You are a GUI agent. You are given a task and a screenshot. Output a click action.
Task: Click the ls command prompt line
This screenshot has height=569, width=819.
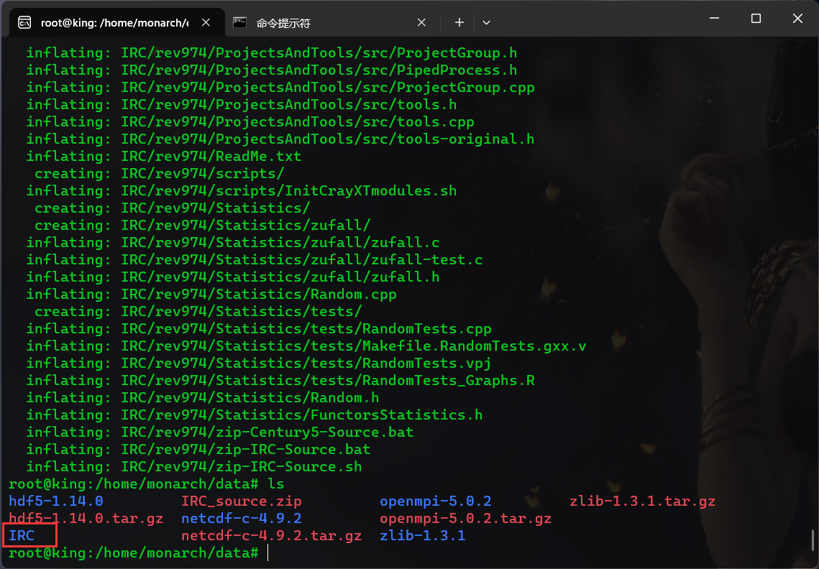coord(146,484)
